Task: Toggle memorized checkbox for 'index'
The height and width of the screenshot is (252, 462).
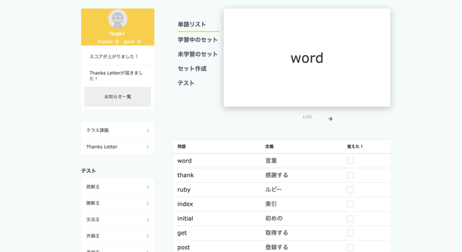Action: pos(350,204)
